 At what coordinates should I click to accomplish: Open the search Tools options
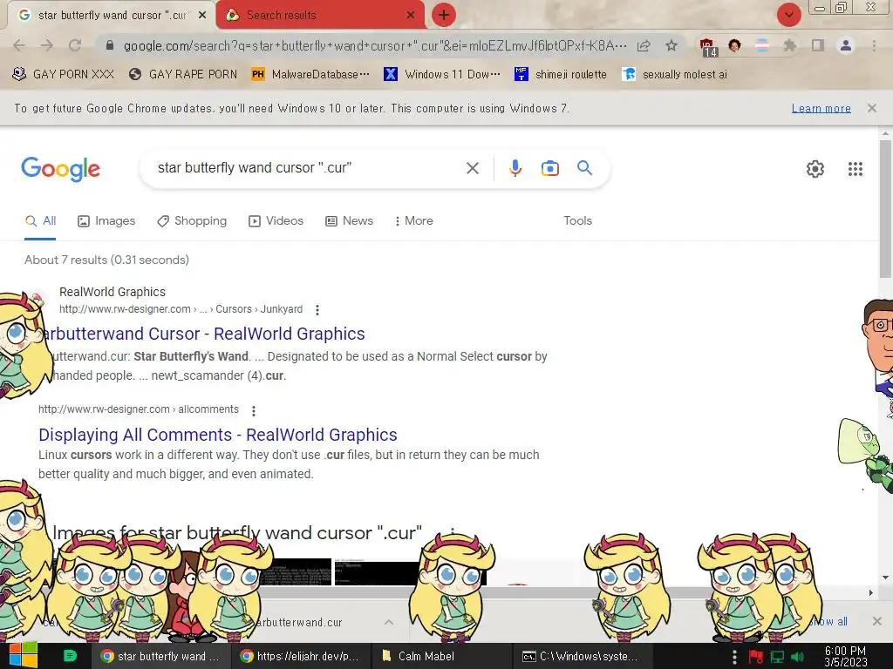click(x=577, y=220)
